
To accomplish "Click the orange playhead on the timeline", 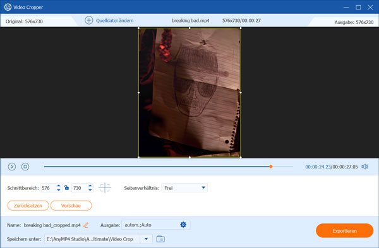I will (271, 167).
